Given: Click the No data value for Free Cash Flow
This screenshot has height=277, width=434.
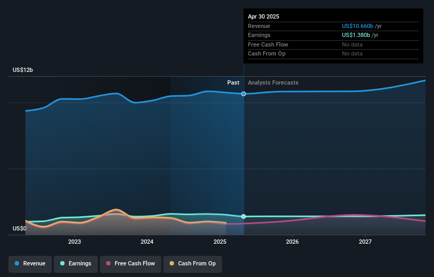Looking at the screenshot, I should 352,44.
